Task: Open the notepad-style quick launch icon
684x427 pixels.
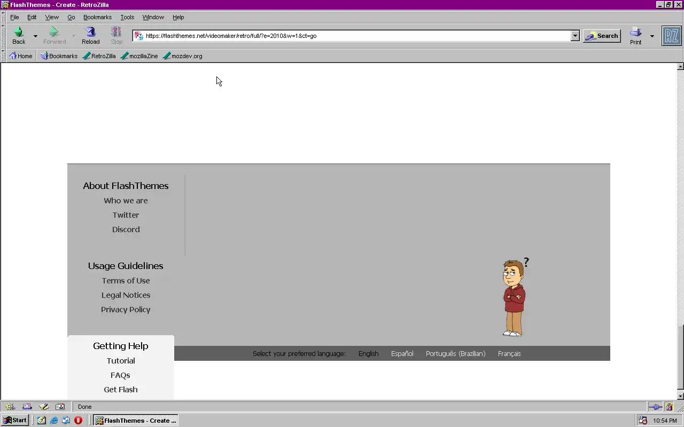Action: pos(42,421)
